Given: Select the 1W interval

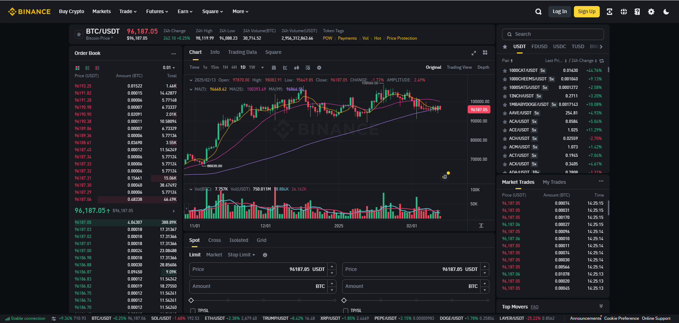Looking at the screenshot, I should point(252,67).
